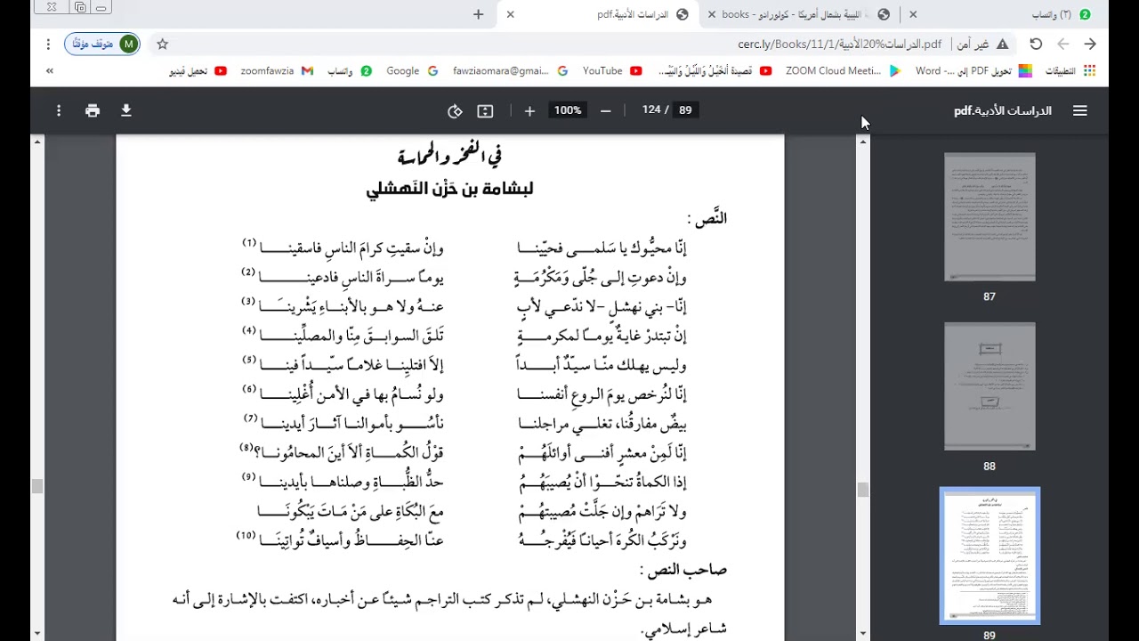This screenshot has height=641, width=1139.
Task: Click the heading النَّص
Action: coord(707,217)
